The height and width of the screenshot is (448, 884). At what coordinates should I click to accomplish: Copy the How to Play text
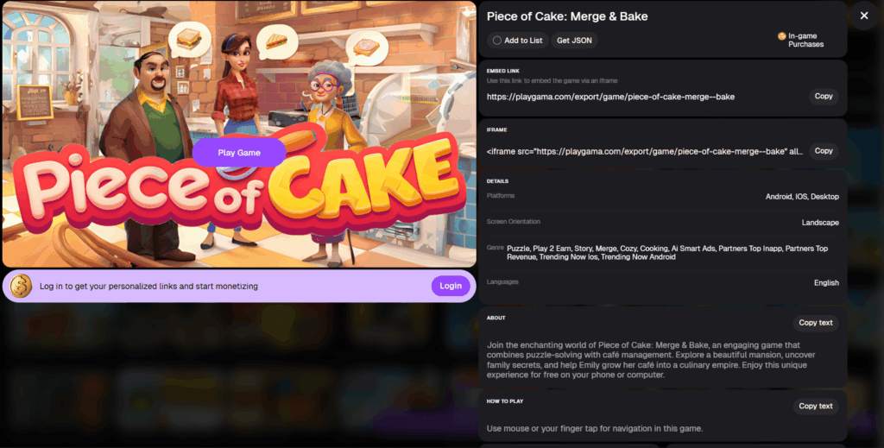[x=815, y=407]
